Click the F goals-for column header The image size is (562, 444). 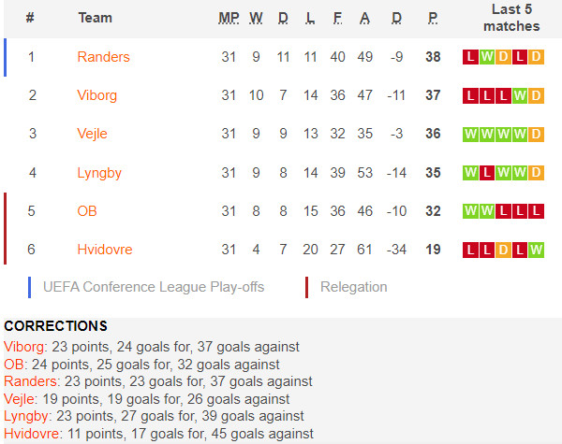[x=337, y=18]
